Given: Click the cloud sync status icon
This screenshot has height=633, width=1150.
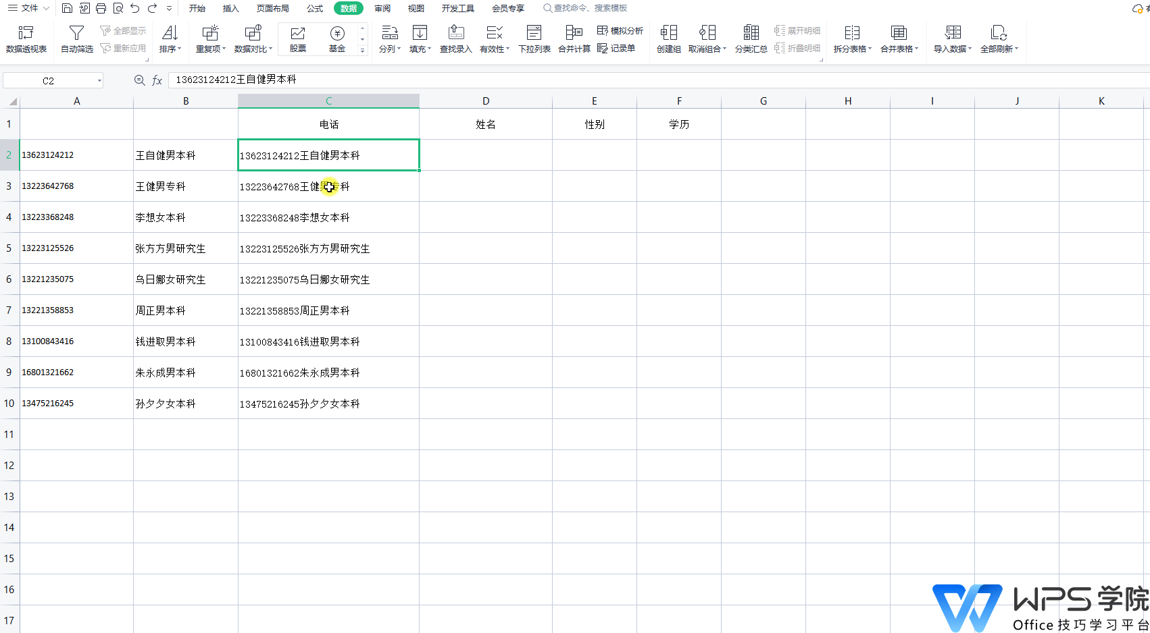Looking at the screenshot, I should (1137, 9).
